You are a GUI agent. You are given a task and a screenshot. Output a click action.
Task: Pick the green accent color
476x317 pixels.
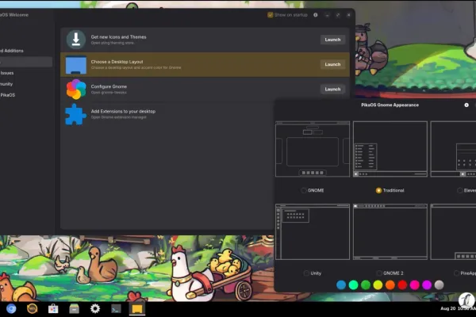(366, 285)
